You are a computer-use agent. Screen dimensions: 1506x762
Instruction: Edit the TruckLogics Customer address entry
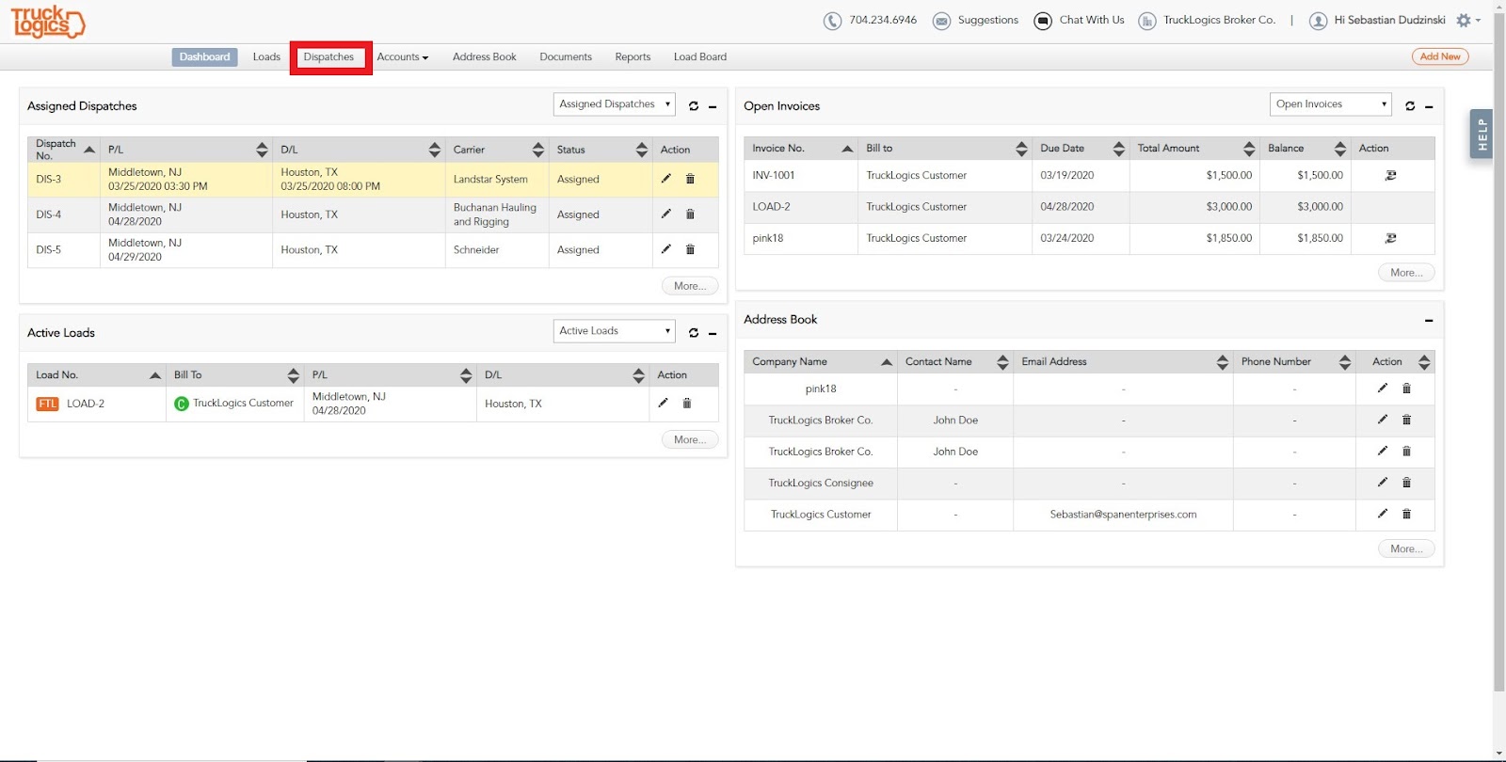point(1382,513)
